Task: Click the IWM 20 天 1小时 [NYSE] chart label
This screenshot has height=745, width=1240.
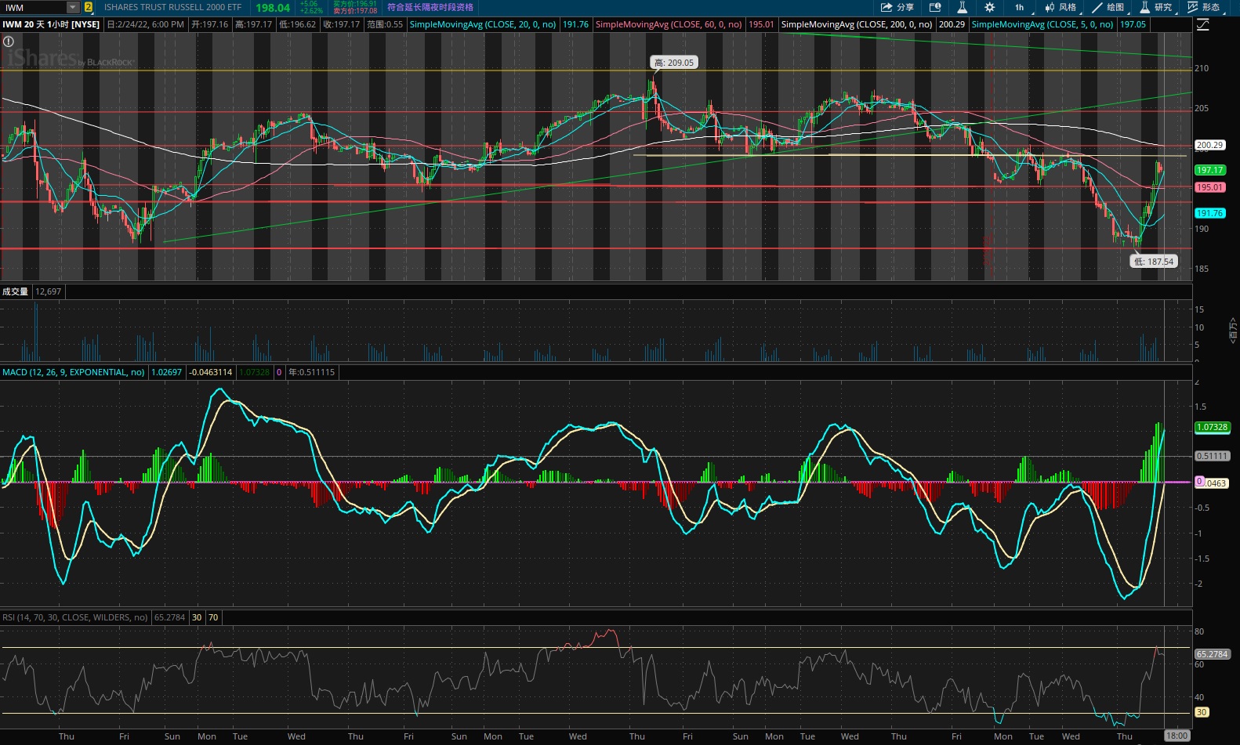Action: 51,24
